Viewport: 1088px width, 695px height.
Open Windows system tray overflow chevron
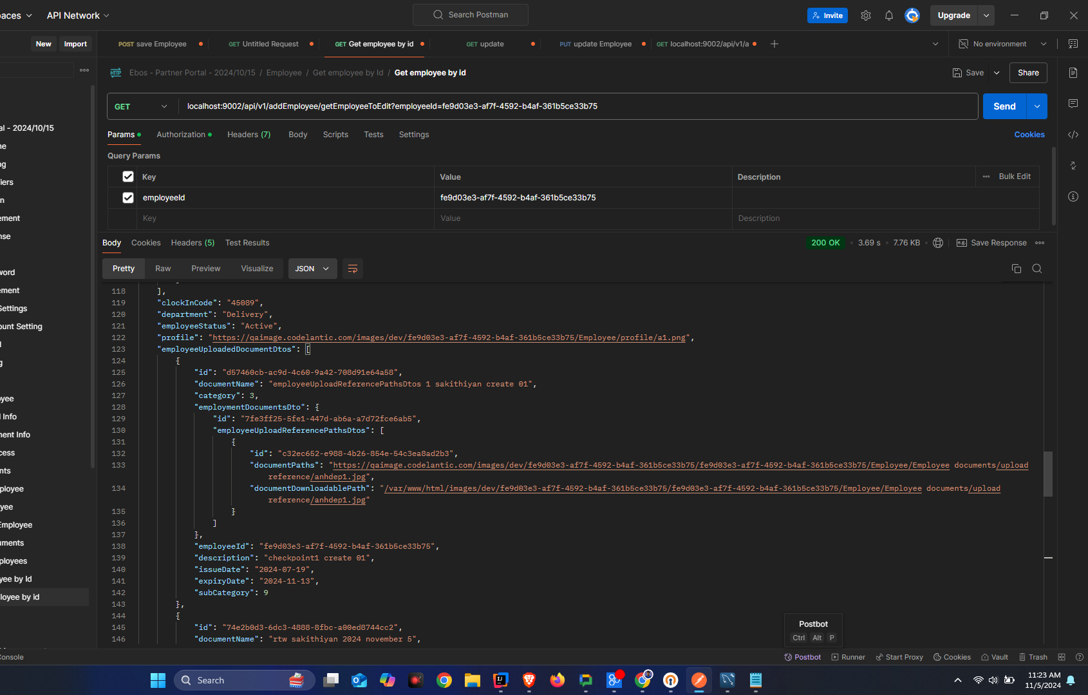[958, 680]
